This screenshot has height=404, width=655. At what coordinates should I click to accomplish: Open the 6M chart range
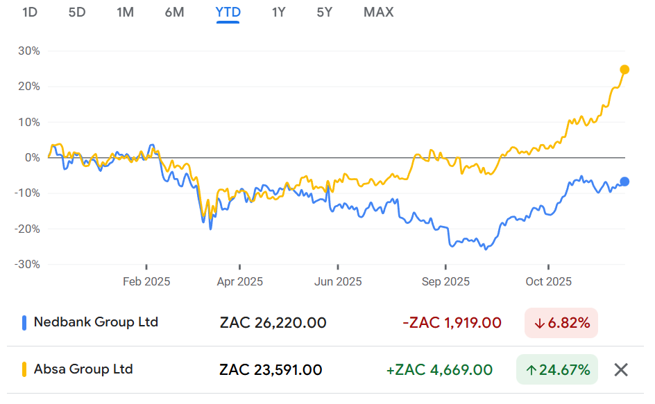coord(174,12)
